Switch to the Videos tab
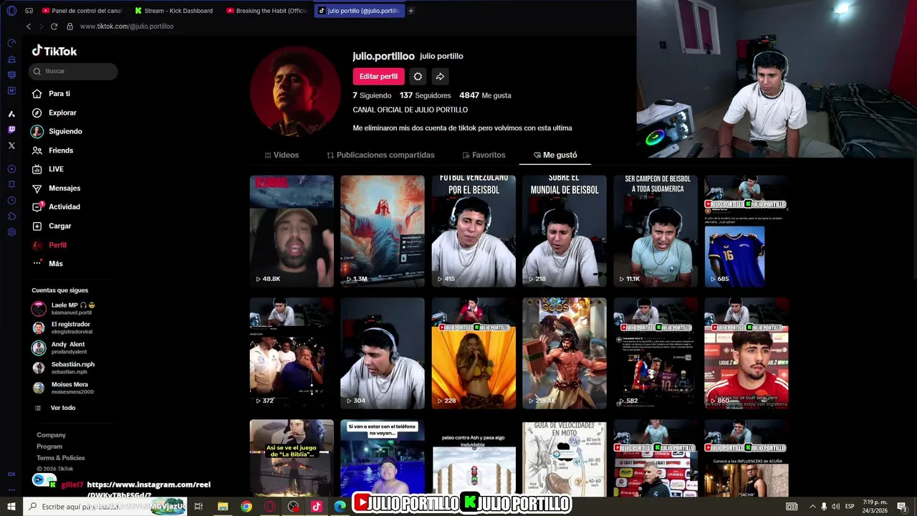 click(282, 155)
